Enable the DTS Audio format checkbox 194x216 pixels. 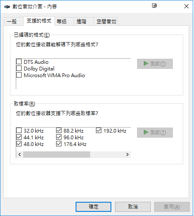(19, 61)
